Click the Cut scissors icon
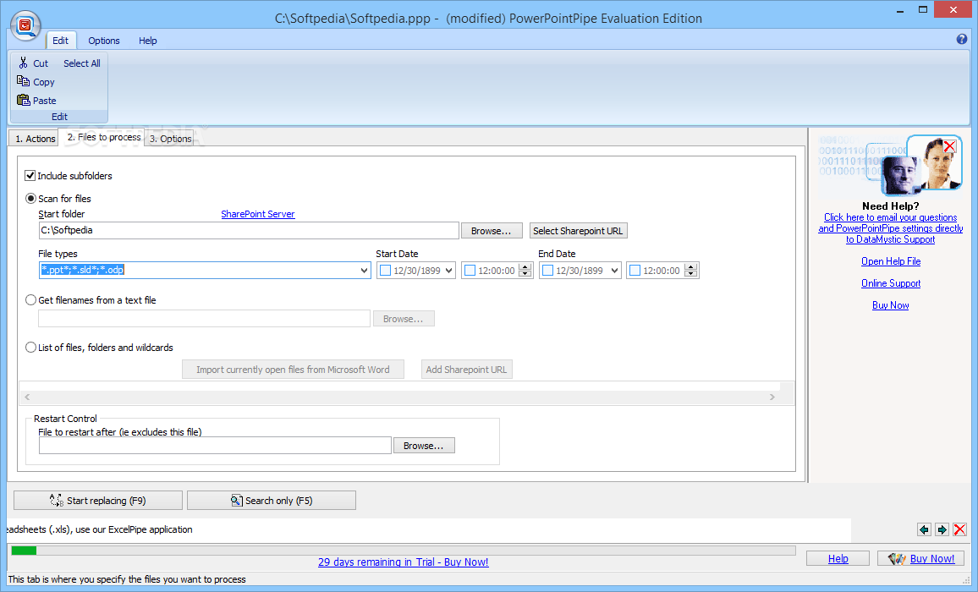 [23, 63]
